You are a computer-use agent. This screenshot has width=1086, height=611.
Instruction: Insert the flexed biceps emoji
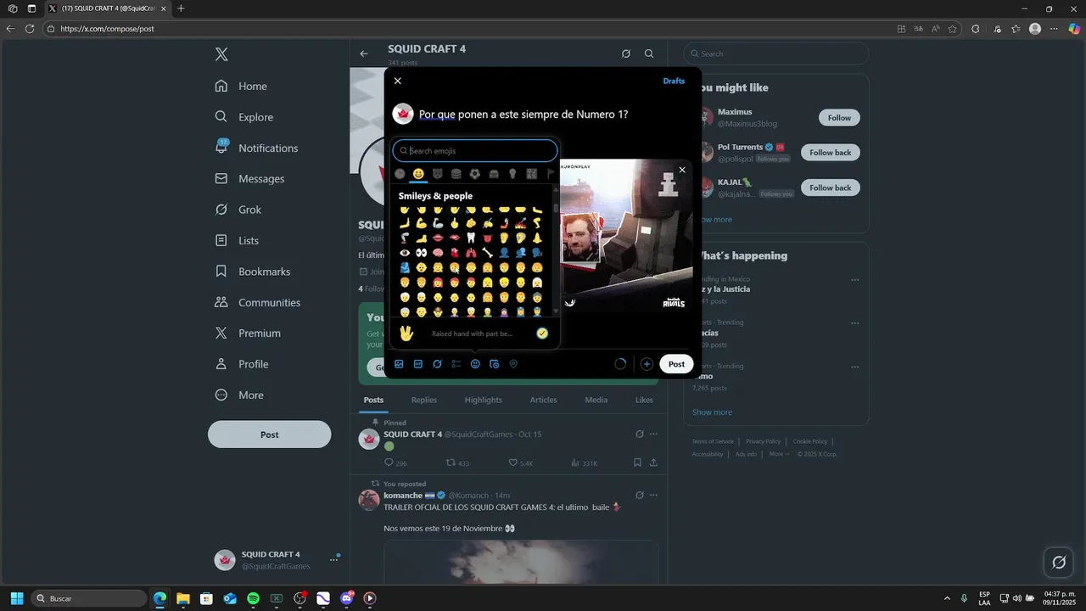pos(421,223)
